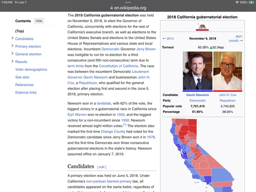Screen dimensions: 256x192
Task: Open John H. Cox candidate link in the infobox
Action: 228,95
